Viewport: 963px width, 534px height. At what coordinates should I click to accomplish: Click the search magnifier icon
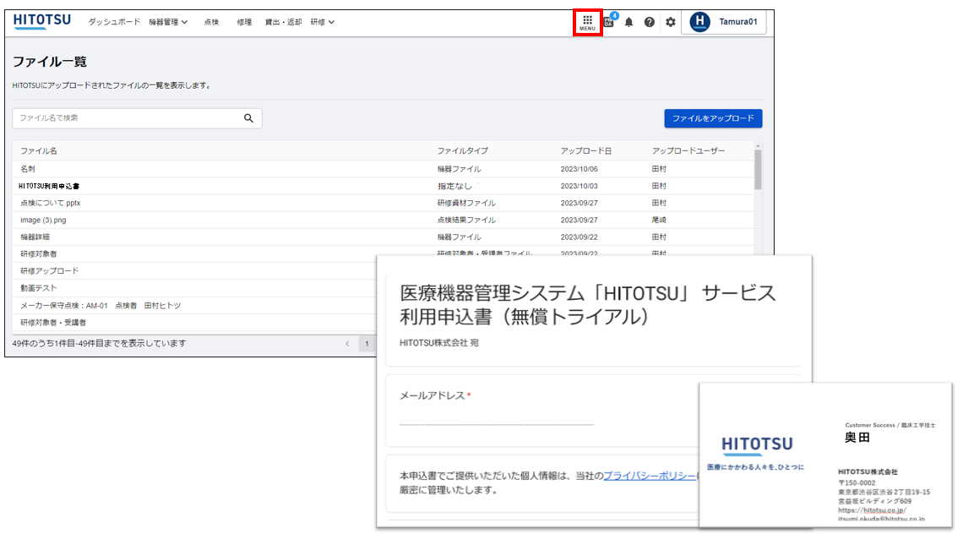pos(248,118)
